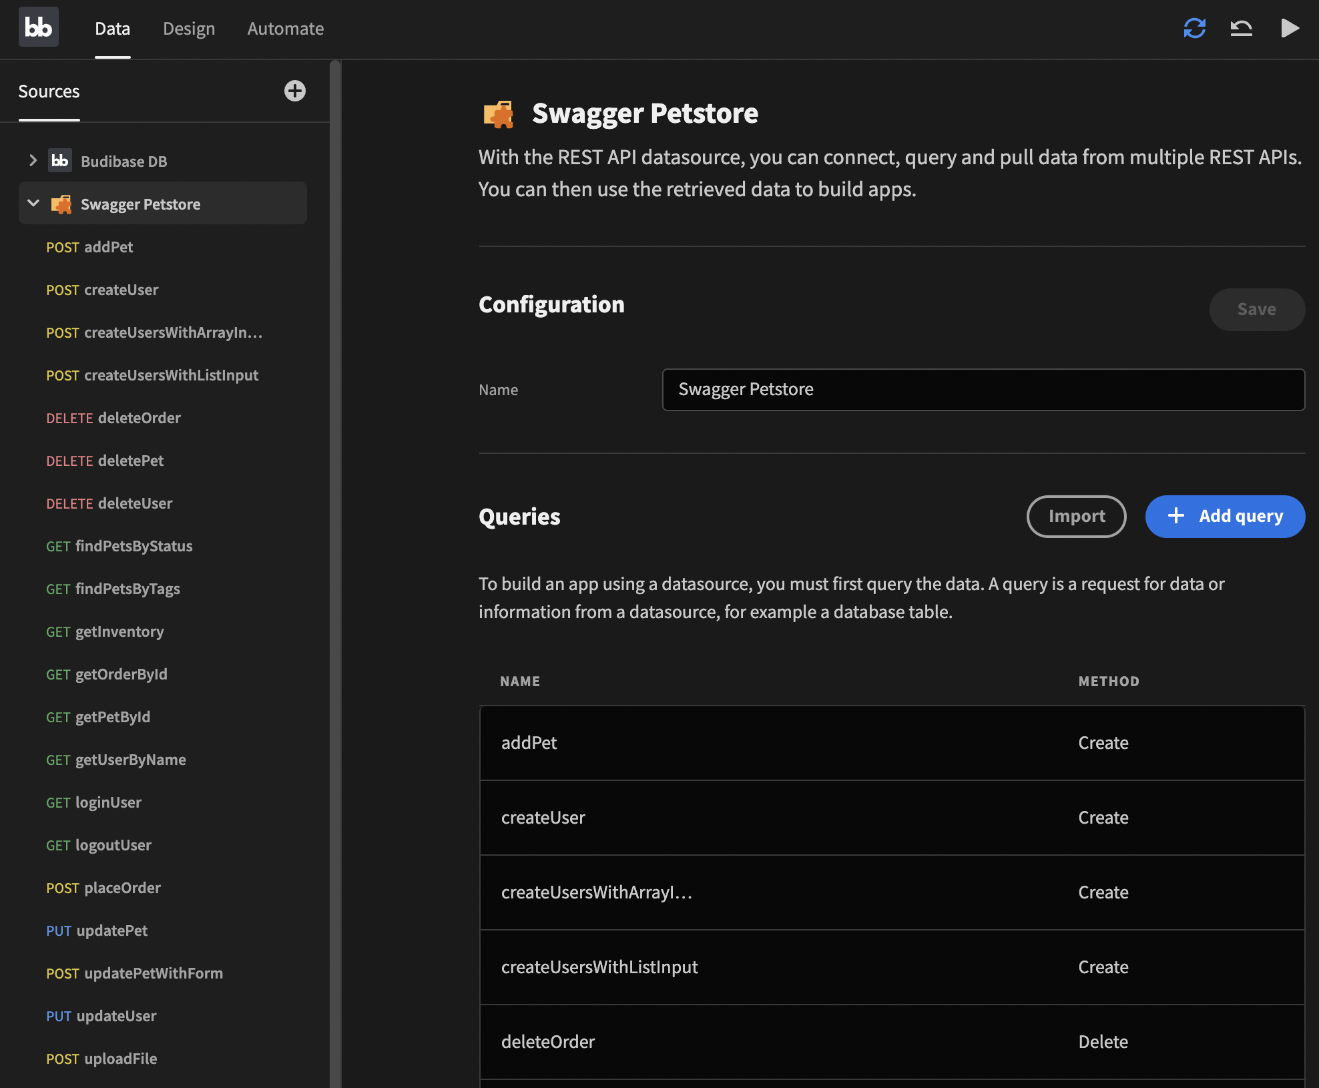Select the deleteOrder row in the queries table
The height and width of the screenshot is (1088, 1319).
pyautogui.click(x=891, y=1041)
